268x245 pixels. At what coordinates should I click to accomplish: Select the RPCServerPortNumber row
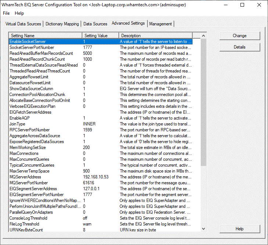click(x=101, y=130)
